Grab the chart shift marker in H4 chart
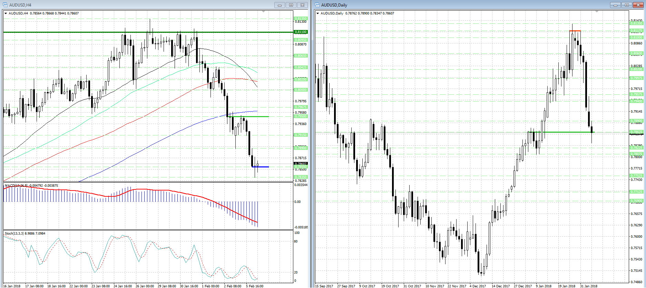Viewport: 646px width, 288px height. [x=264, y=12]
